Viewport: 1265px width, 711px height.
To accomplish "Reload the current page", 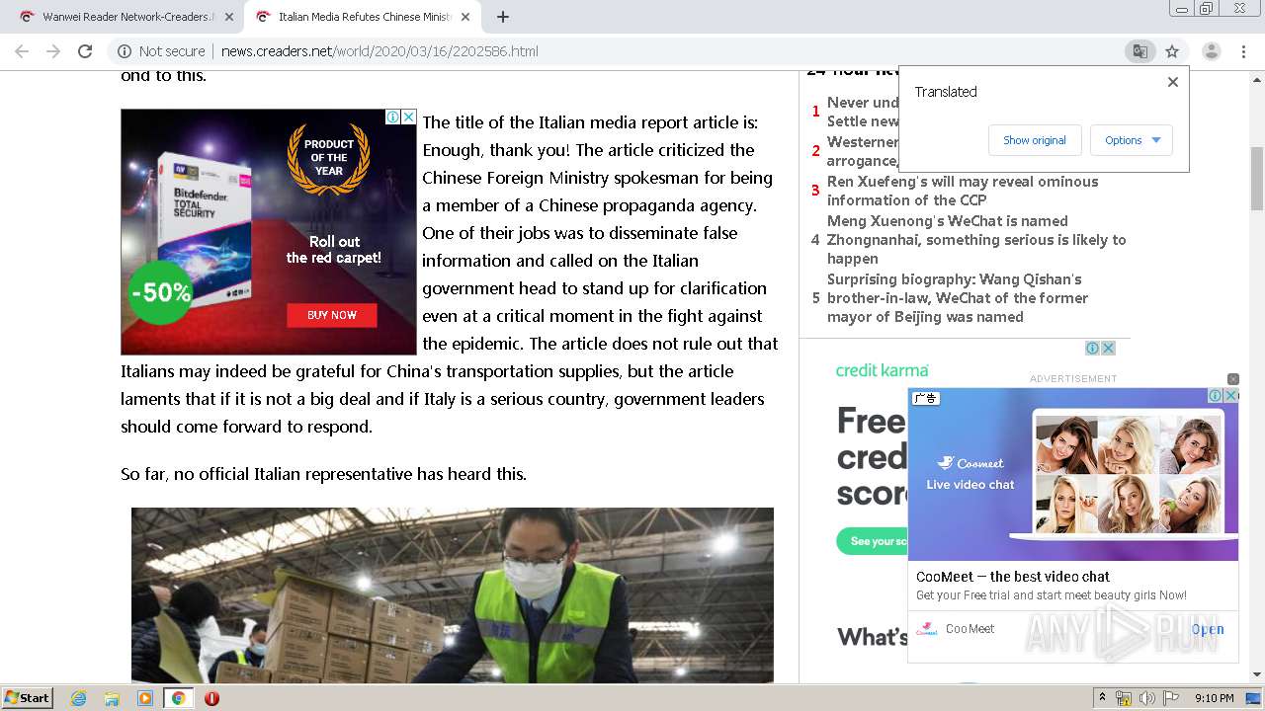I will coord(85,51).
